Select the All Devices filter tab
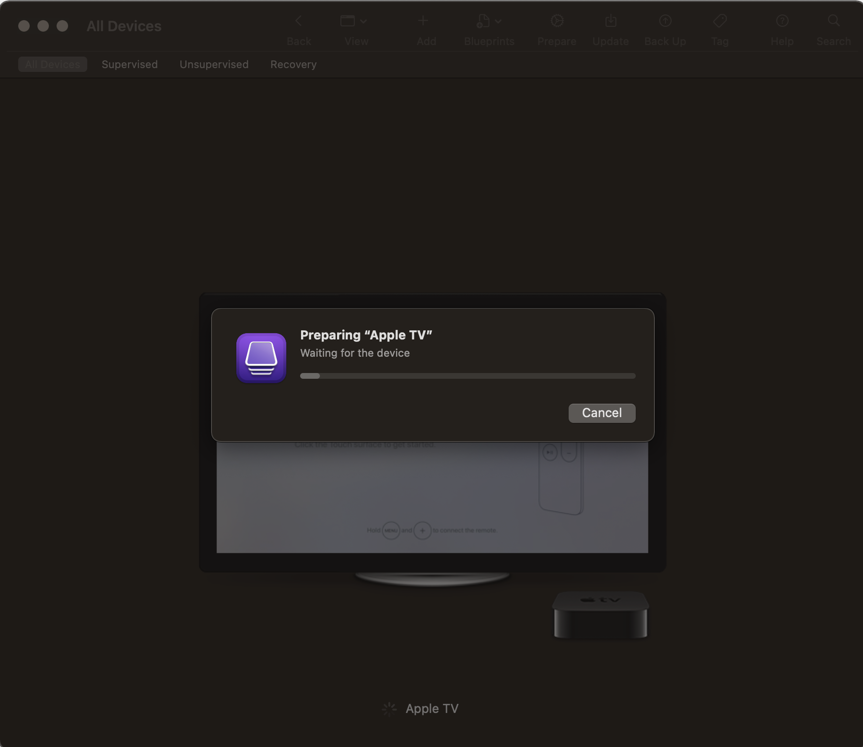Image resolution: width=863 pixels, height=747 pixels. click(x=53, y=64)
